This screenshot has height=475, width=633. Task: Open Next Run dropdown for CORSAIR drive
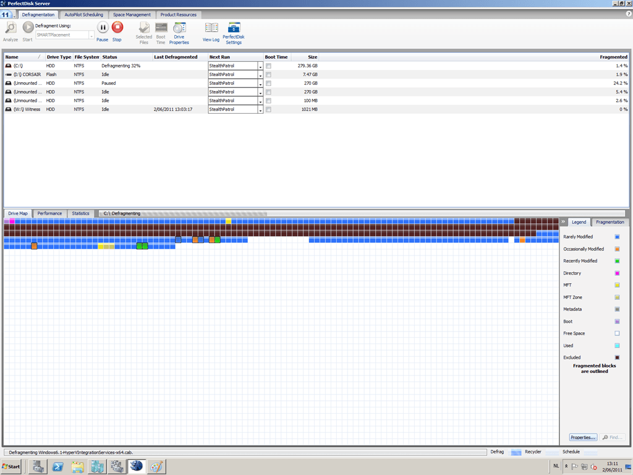(260, 75)
